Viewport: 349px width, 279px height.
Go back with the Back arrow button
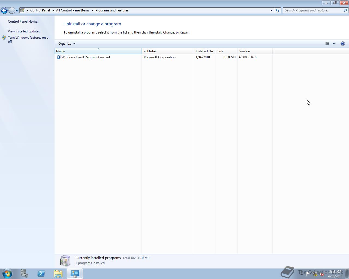point(4,10)
